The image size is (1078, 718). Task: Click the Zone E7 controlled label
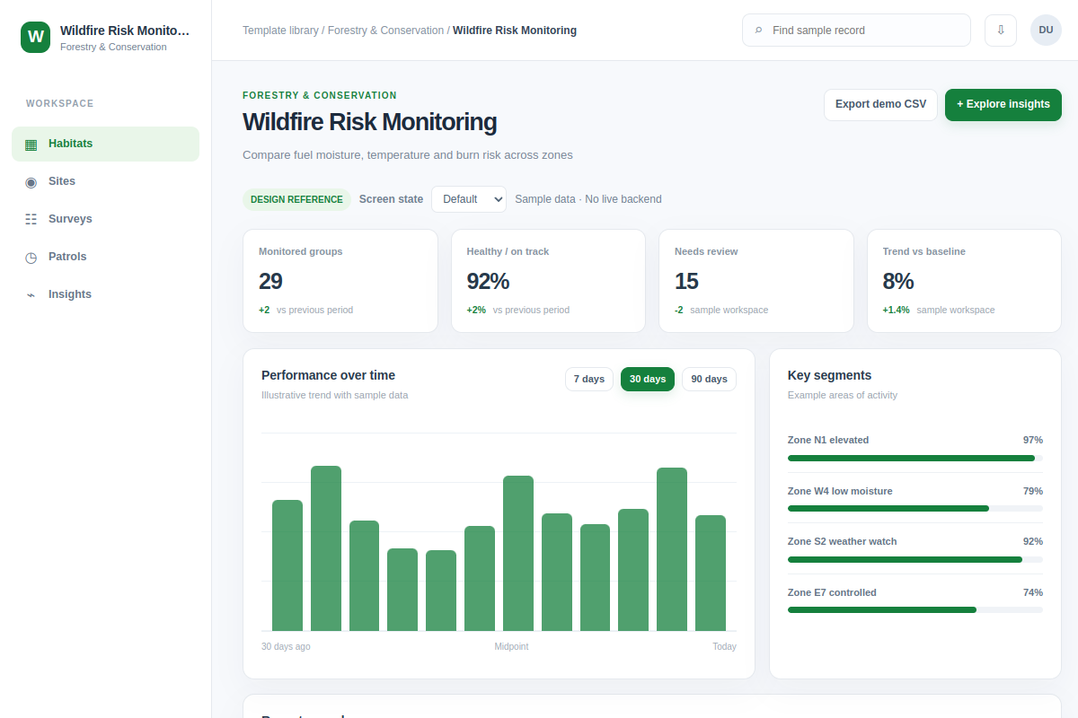(x=832, y=592)
